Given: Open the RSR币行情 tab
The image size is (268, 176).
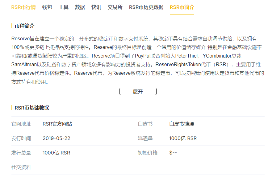Looking at the screenshot, I should pyautogui.click(x=23, y=7).
